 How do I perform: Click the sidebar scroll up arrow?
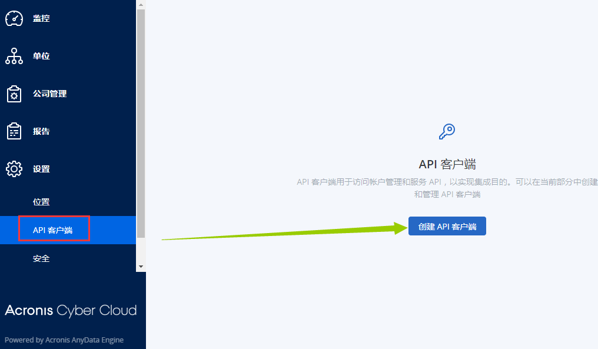[x=141, y=5]
